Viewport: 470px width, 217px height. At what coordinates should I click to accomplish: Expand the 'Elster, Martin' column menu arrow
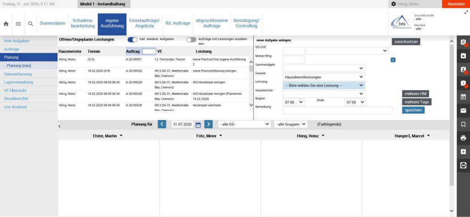(119, 136)
